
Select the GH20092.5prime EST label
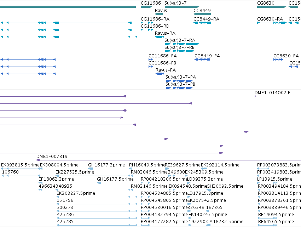[225, 186]
